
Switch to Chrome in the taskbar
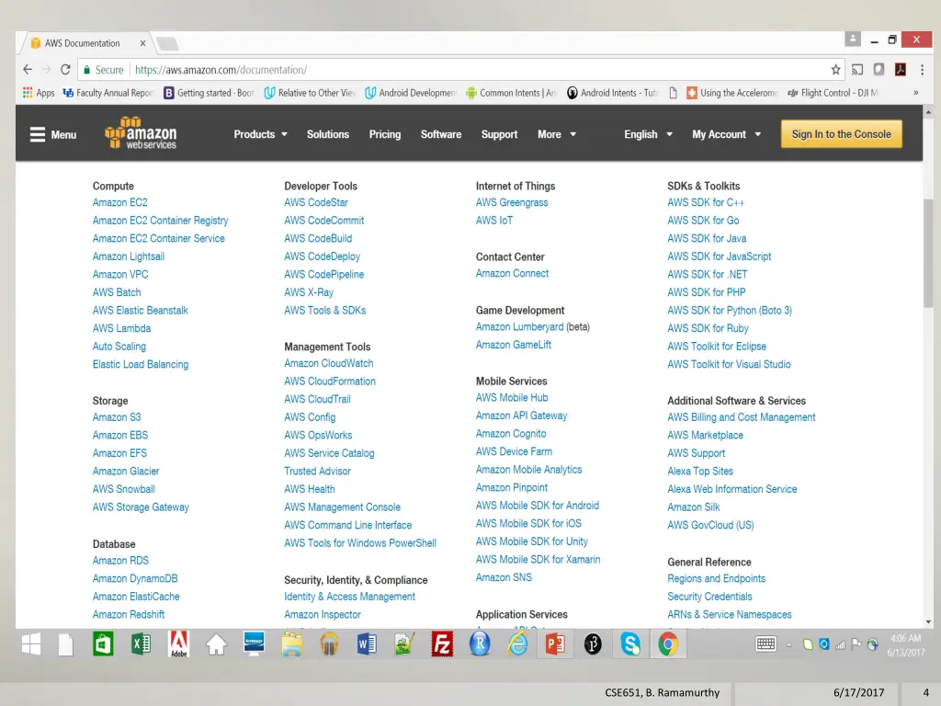point(668,644)
